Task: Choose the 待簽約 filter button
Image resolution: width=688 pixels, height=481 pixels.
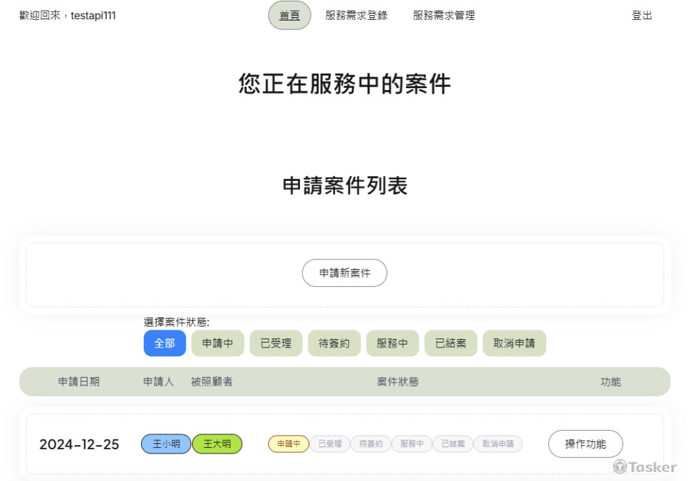Action: click(x=334, y=343)
